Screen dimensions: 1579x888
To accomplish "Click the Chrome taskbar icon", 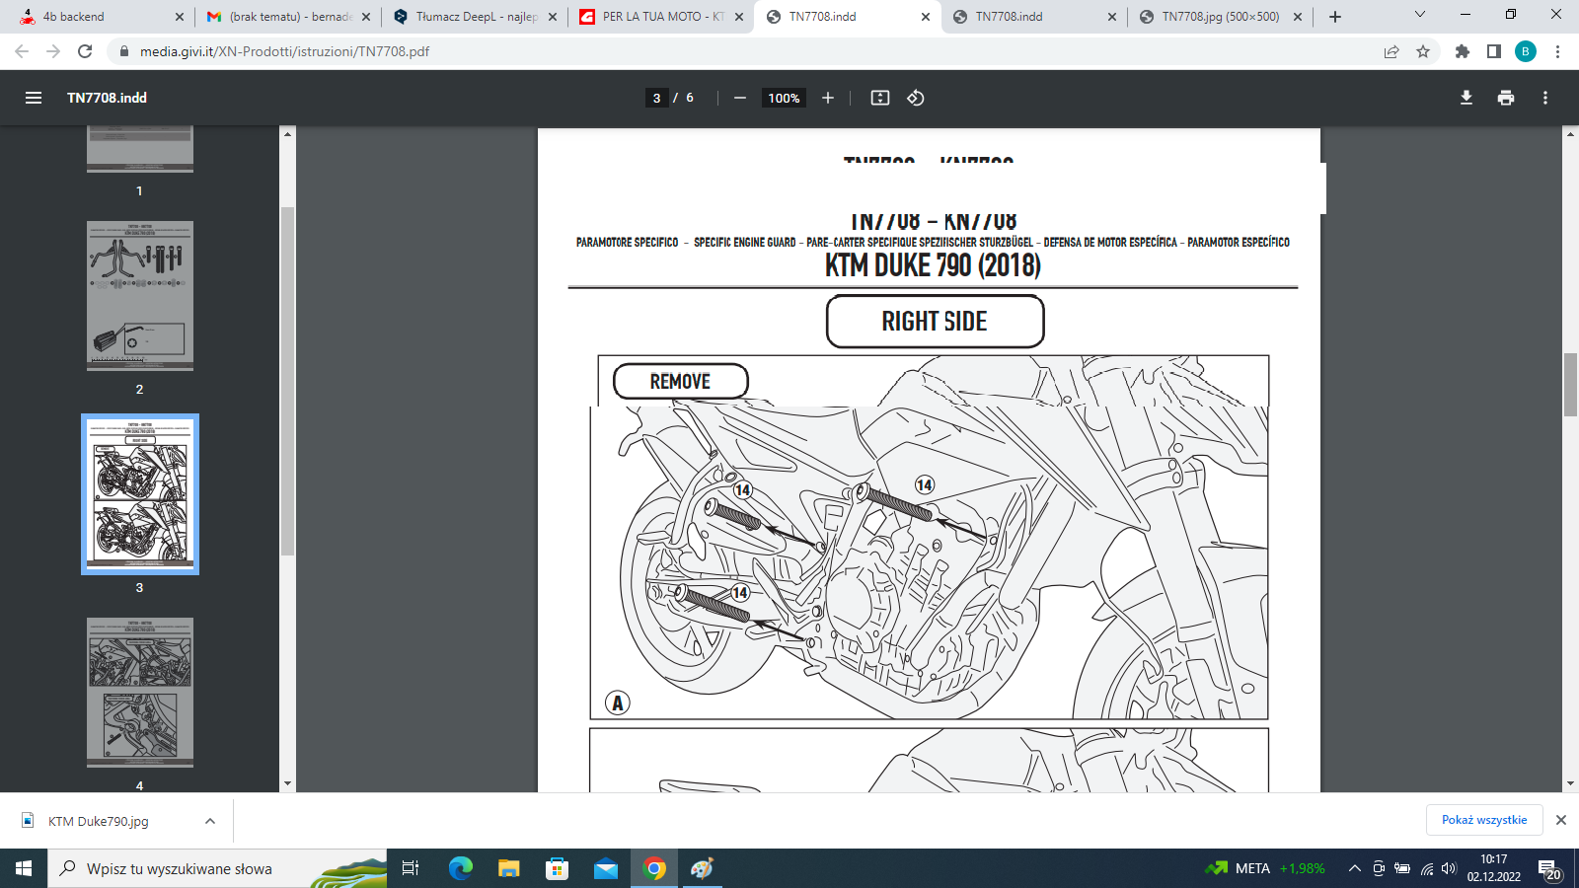I will pos(654,868).
